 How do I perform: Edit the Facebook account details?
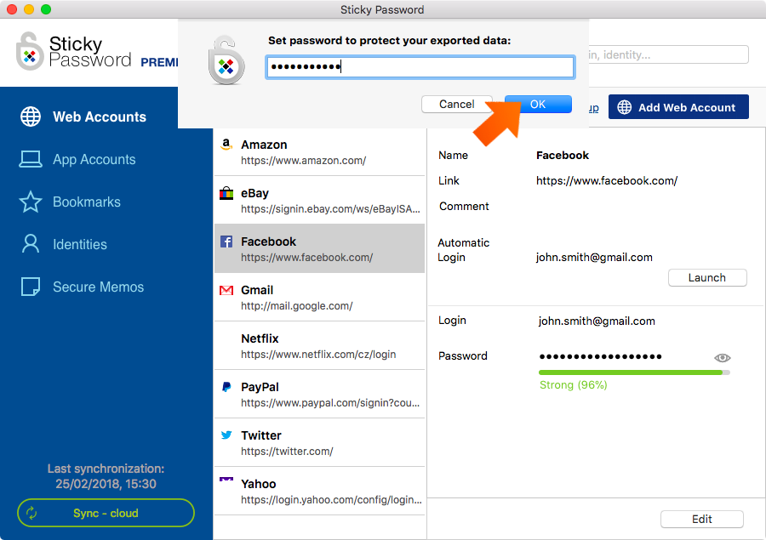[702, 519]
